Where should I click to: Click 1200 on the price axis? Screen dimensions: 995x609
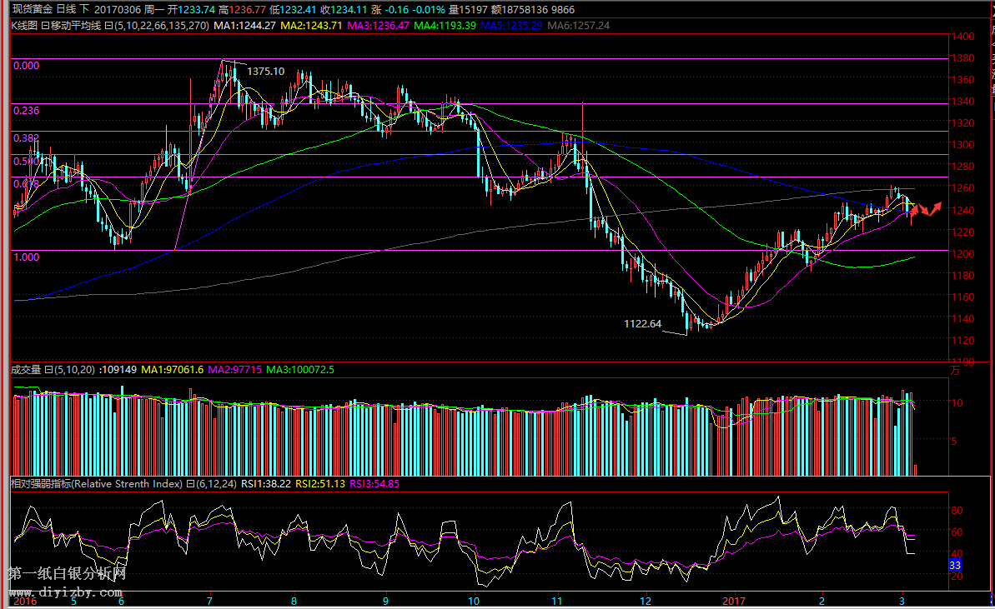tap(964, 254)
